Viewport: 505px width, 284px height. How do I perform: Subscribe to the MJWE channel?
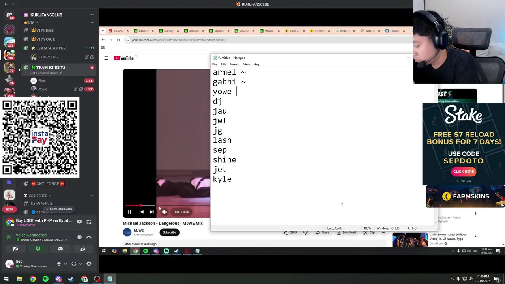tap(169, 232)
